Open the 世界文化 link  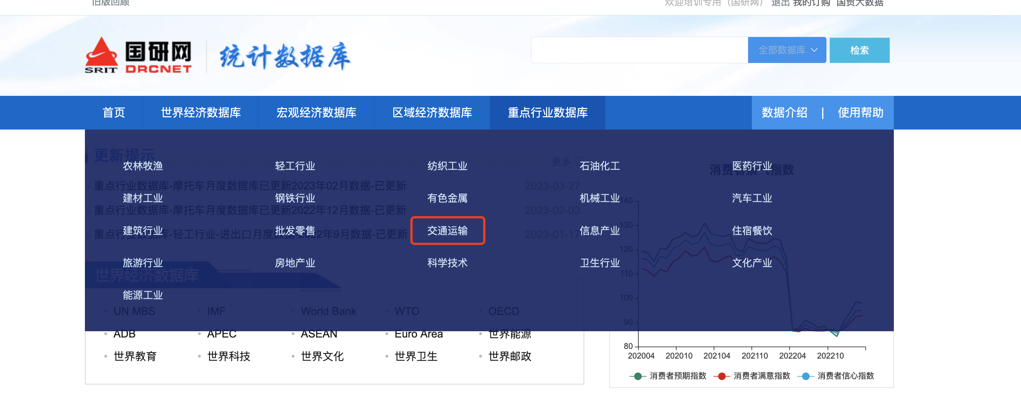point(322,356)
